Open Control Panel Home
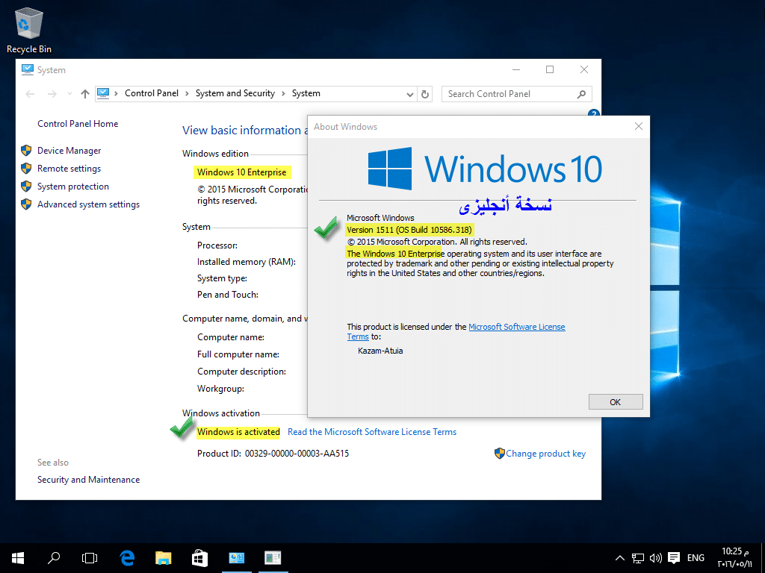This screenshot has height=573, width=765. (78, 124)
